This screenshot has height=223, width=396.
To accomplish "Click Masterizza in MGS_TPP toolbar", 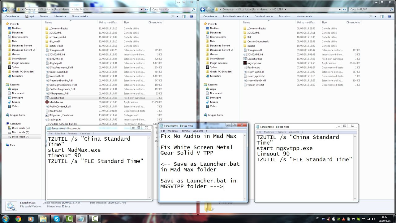I will pyautogui.click(x=285, y=16).
